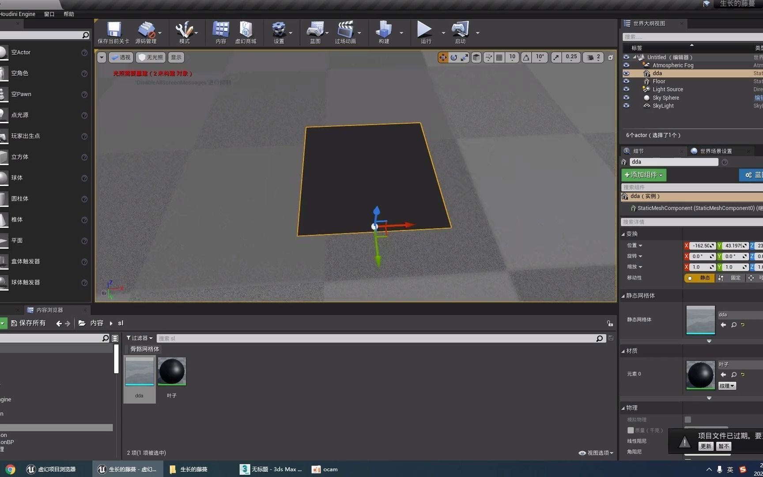Toggle grid snapping icon
763x477 pixels.
click(499, 57)
